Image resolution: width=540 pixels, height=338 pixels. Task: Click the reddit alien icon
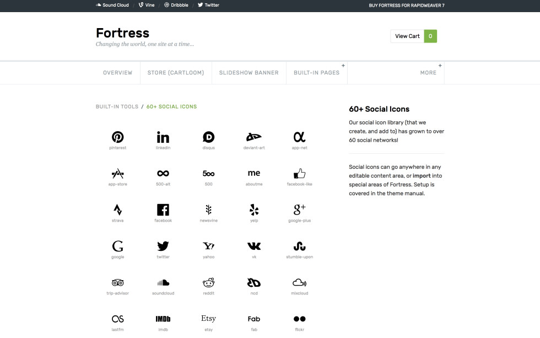coord(208,282)
